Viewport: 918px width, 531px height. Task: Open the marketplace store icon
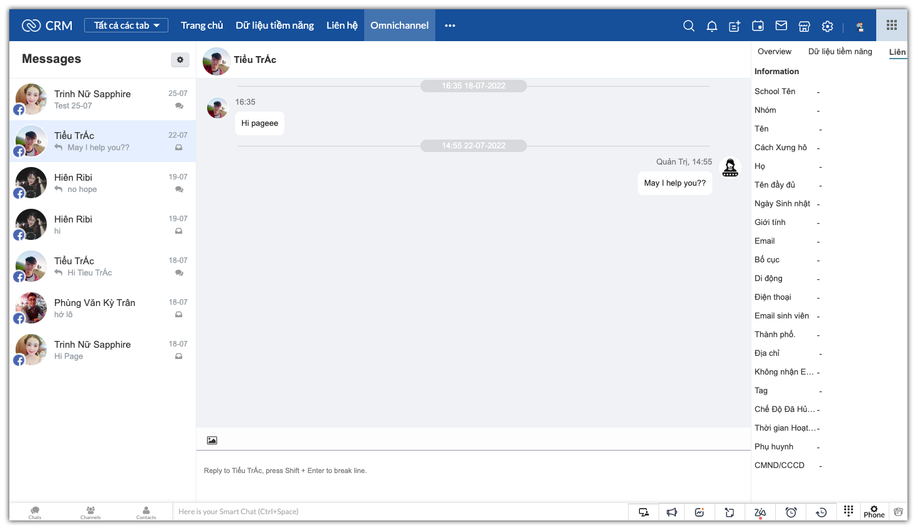[804, 26]
